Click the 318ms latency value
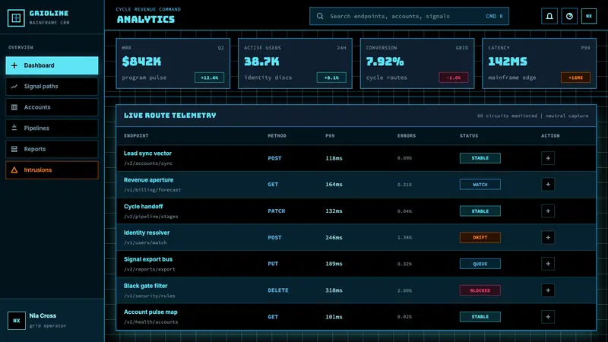 coord(334,290)
